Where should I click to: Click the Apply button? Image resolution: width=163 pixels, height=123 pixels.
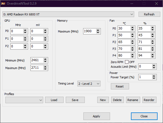(96, 116)
